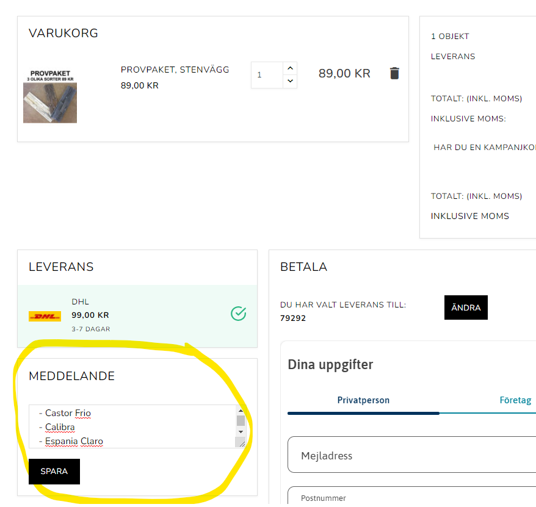Switch to the Företag tab
The height and width of the screenshot is (507, 536).
pos(515,400)
